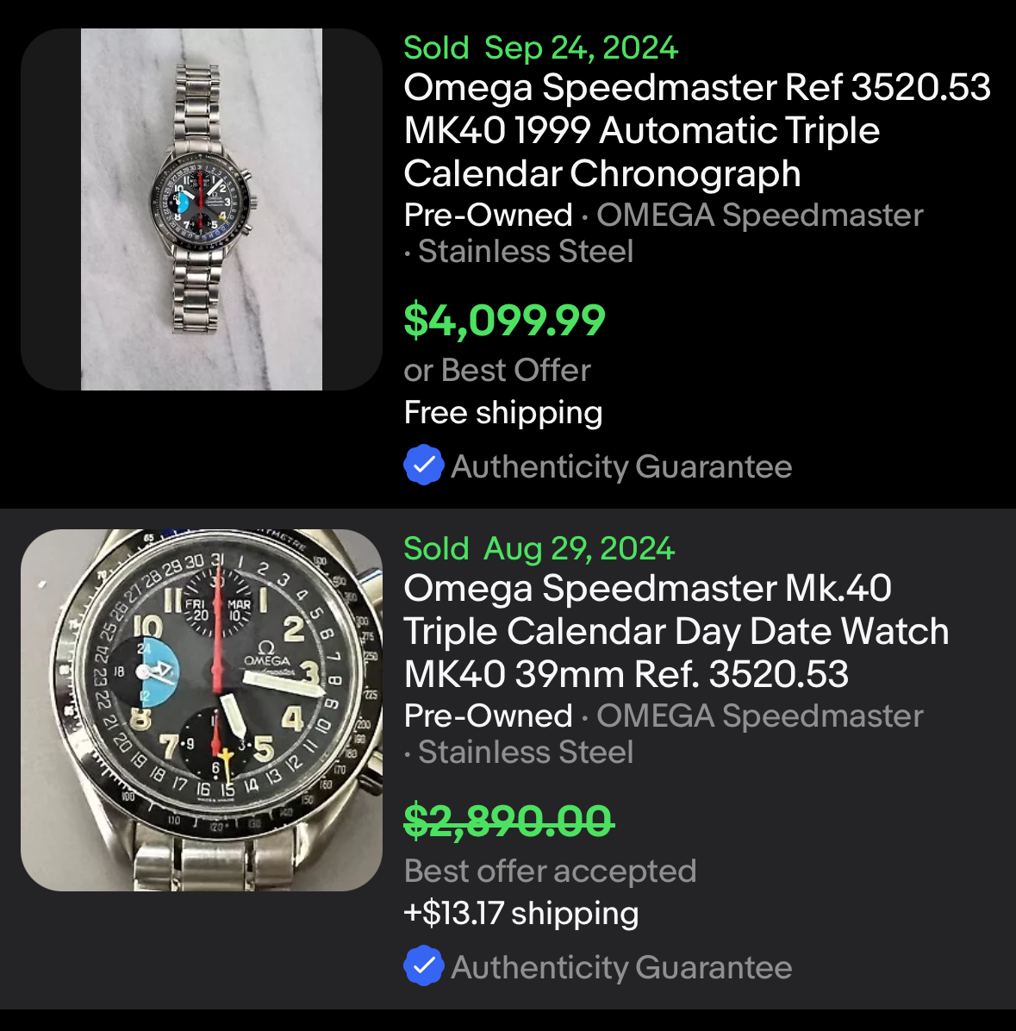The image size is (1016, 1031).
Task: Click the struck-through $2,890.00 price
Action: click(x=508, y=821)
